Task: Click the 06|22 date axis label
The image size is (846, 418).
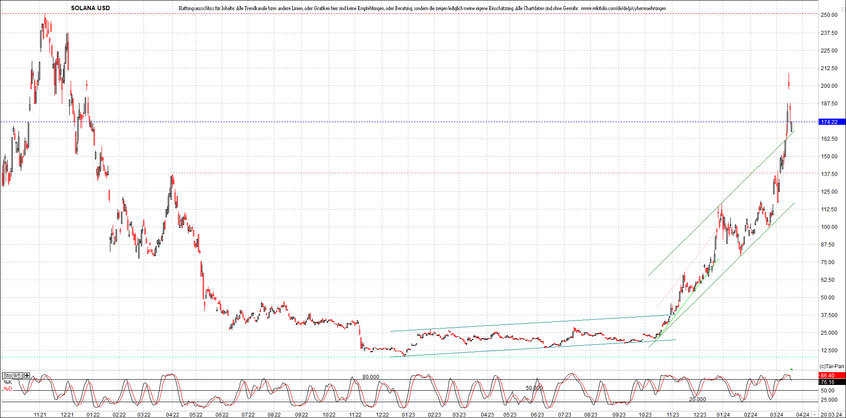Action: (222, 415)
